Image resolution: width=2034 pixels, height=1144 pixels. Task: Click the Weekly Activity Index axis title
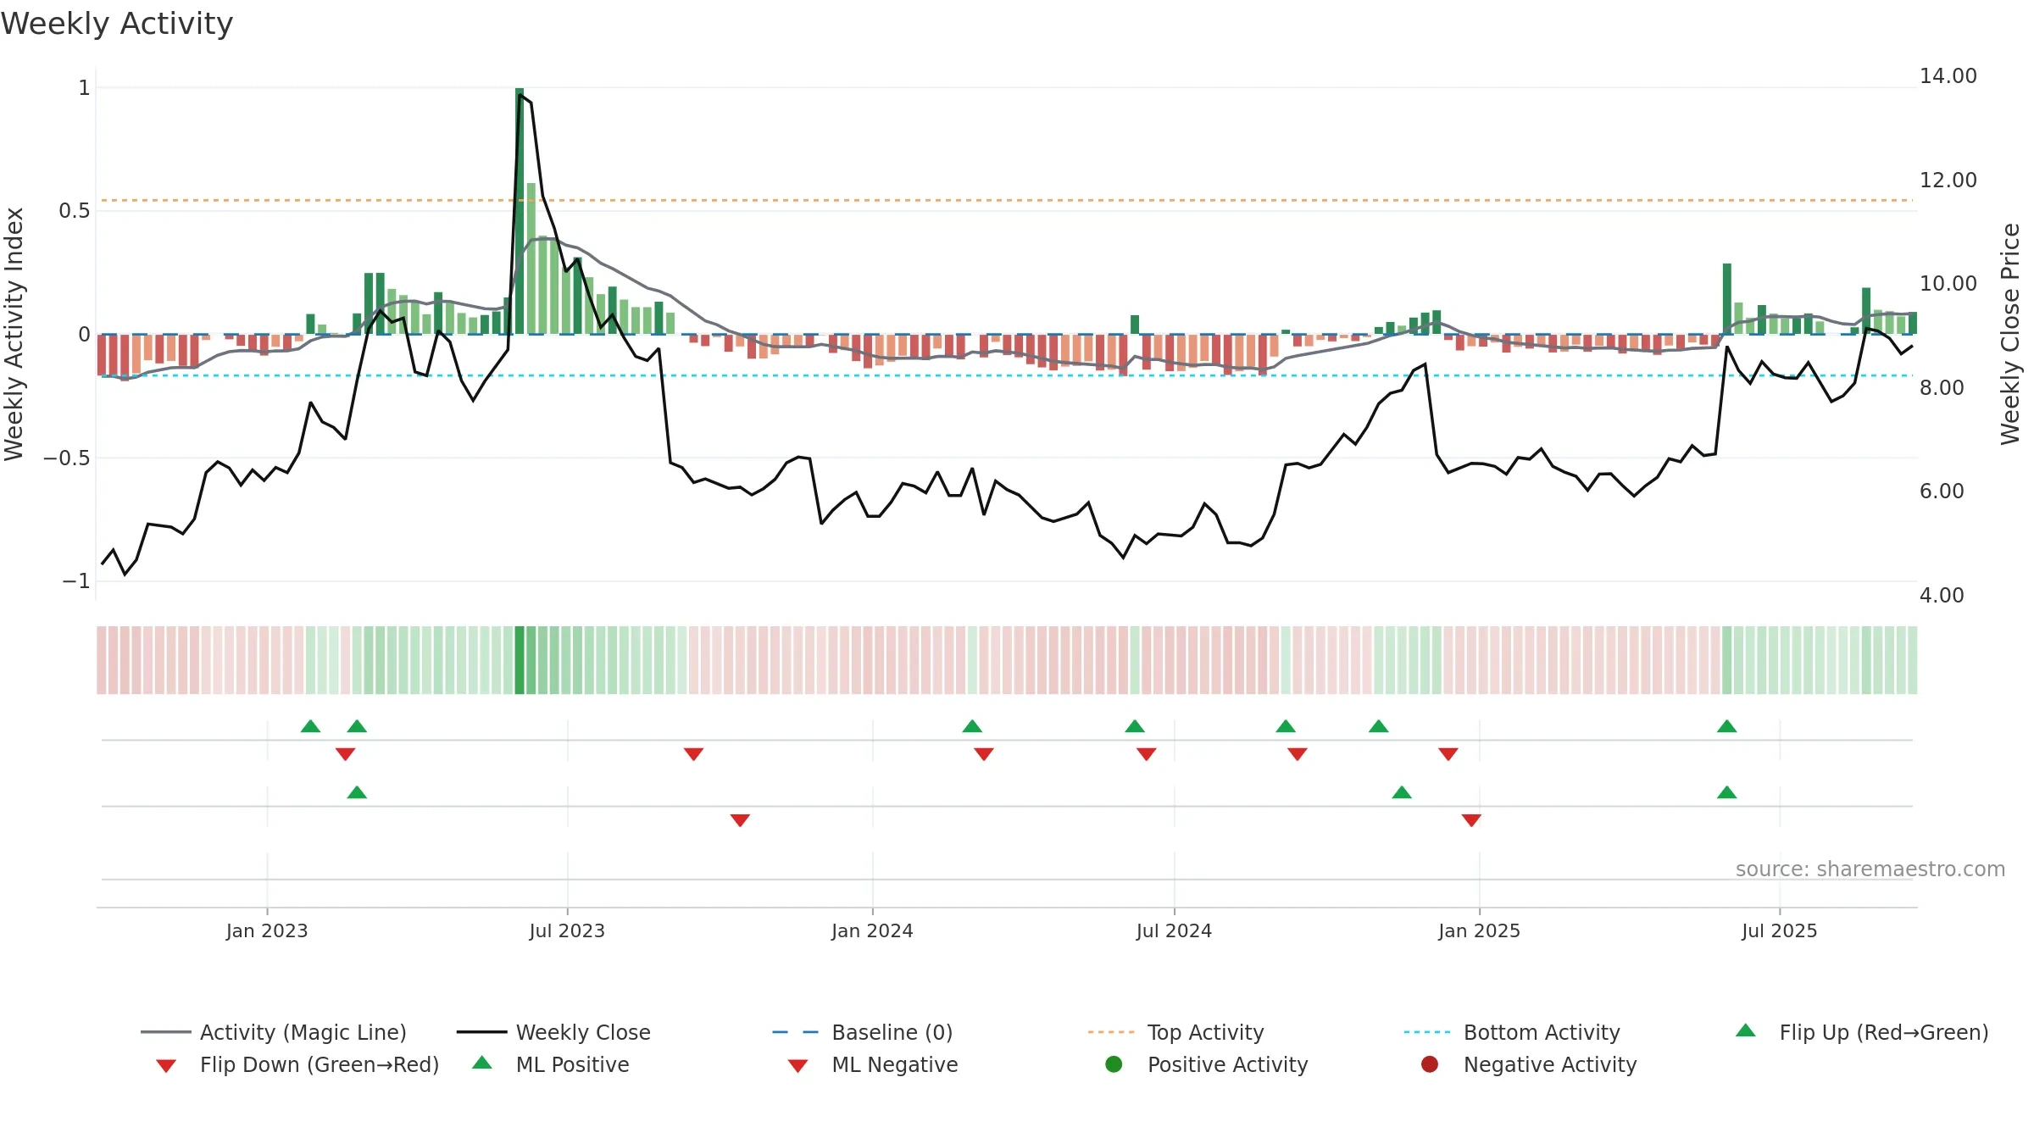point(14,334)
